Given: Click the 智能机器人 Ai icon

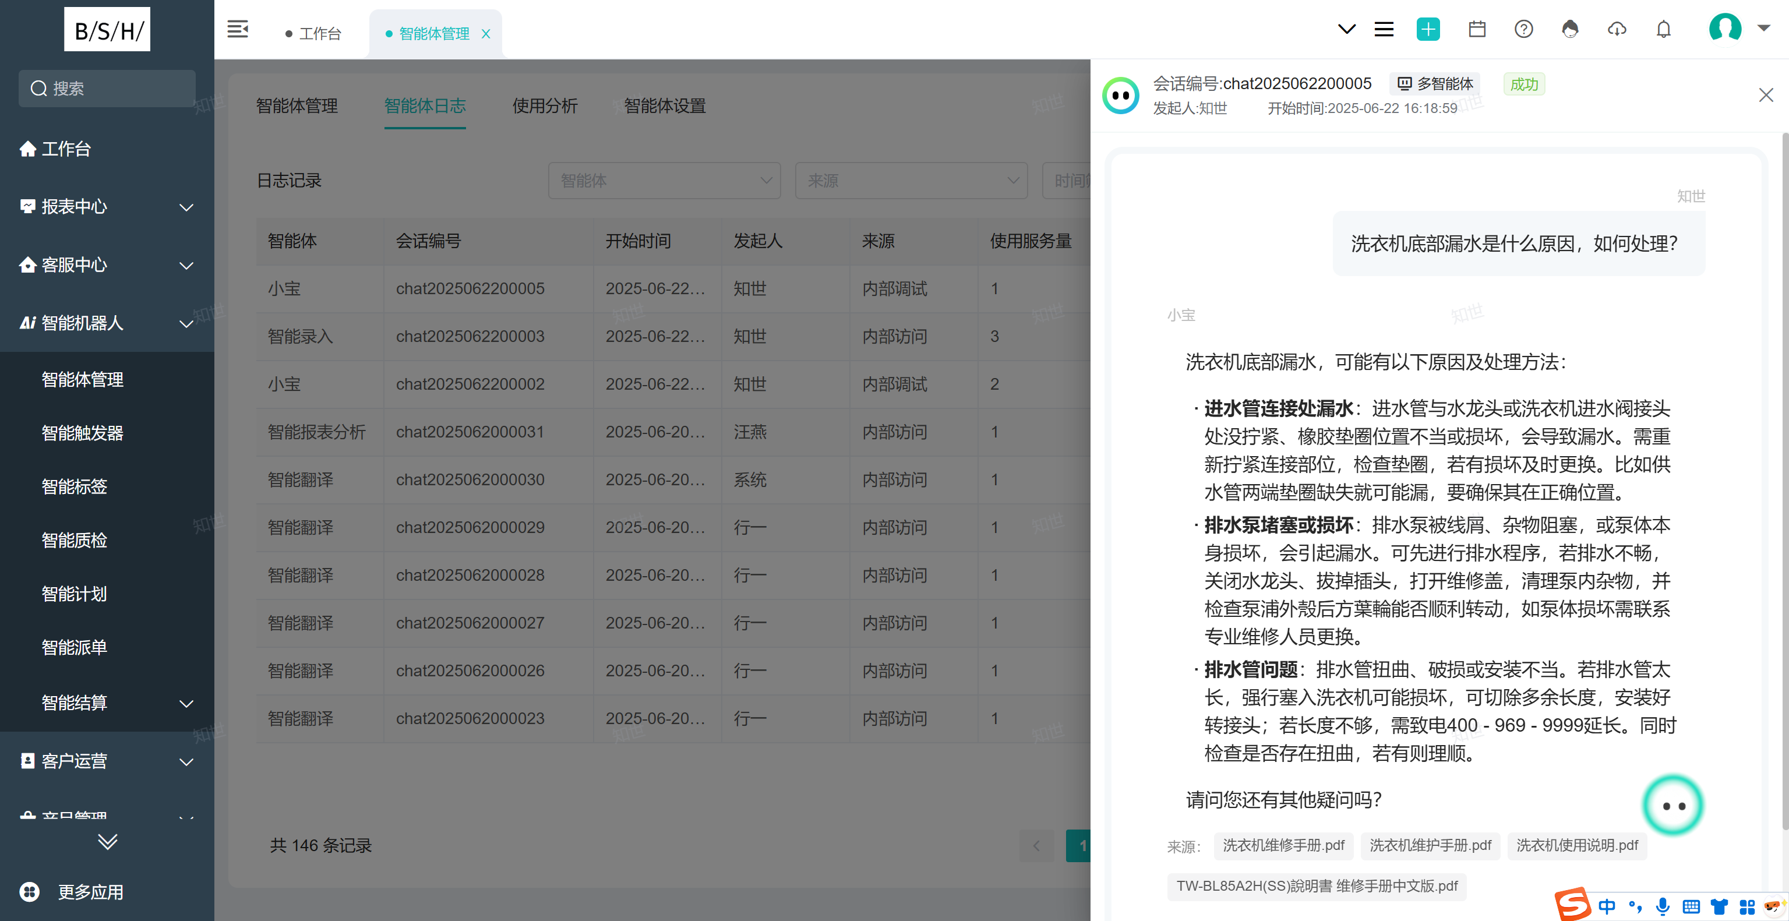Looking at the screenshot, I should click(x=28, y=323).
